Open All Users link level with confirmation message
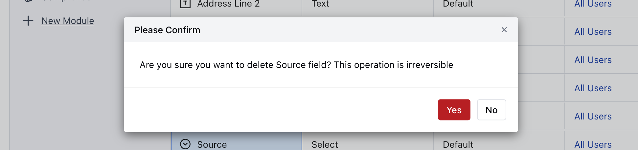The image size is (638, 150). (593, 60)
